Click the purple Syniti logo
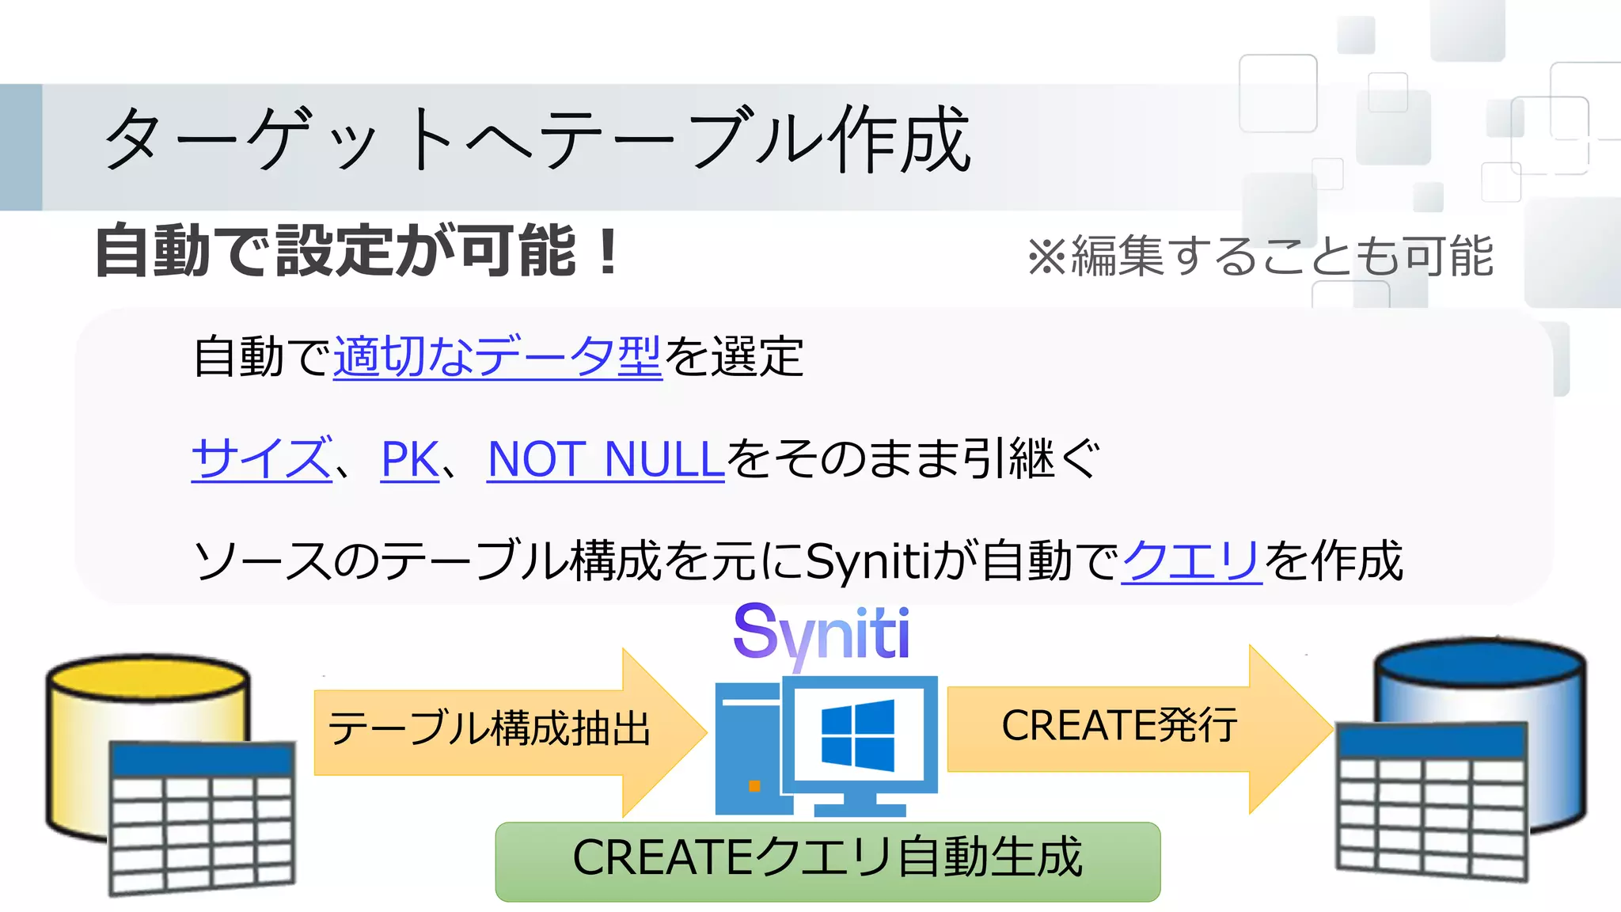The width and height of the screenshot is (1621, 912). (x=821, y=633)
